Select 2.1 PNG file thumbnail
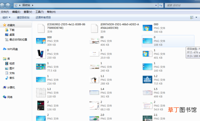Image resolution: width=200 pixels, height=121 pixels. point(147,118)
